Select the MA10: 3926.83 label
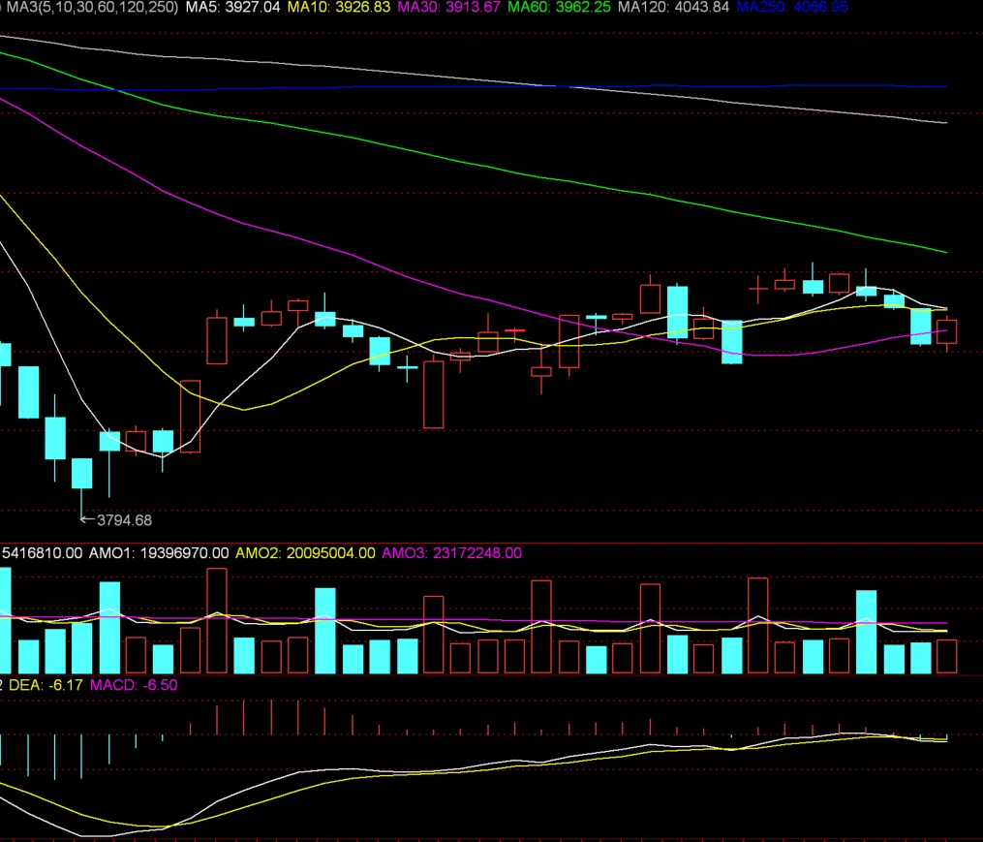 click(x=339, y=8)
